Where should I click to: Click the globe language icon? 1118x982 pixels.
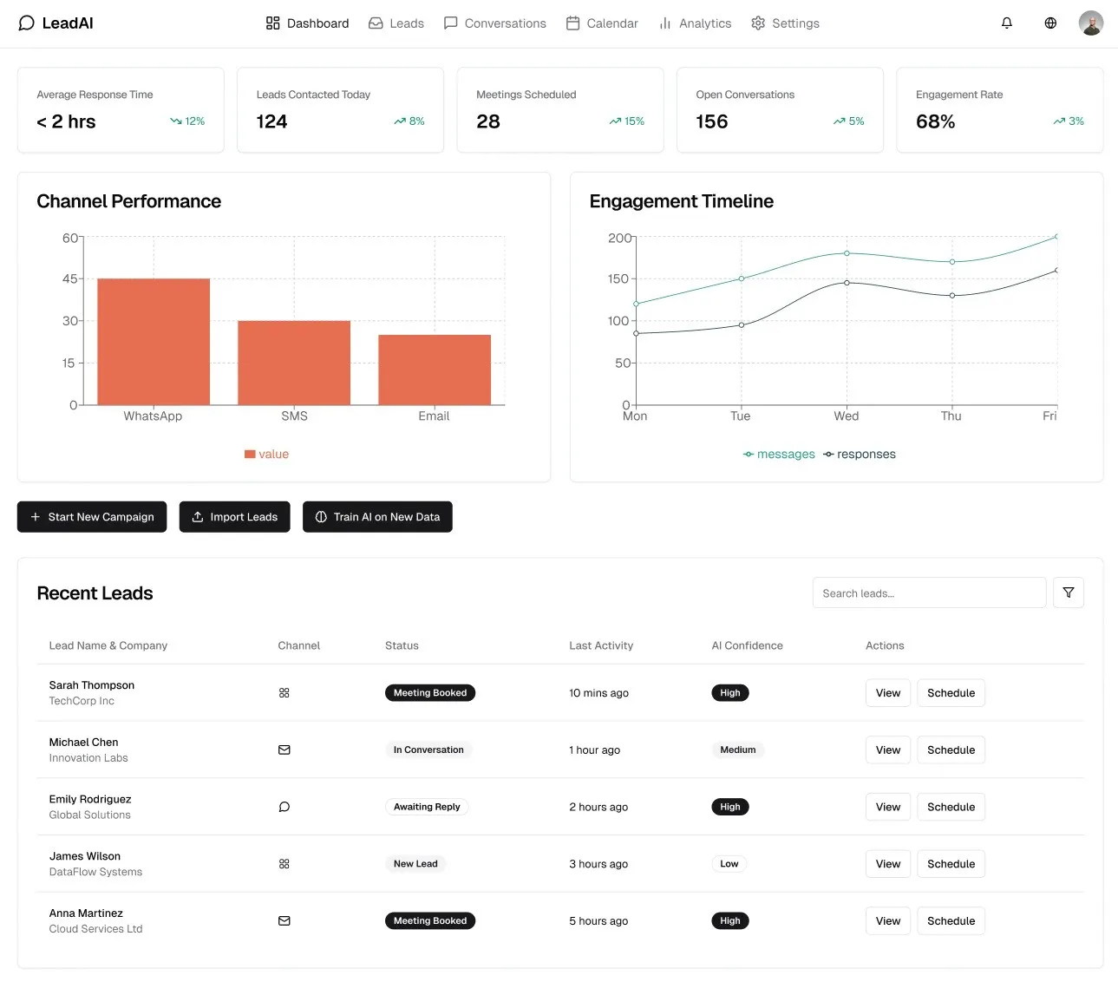1050,23
